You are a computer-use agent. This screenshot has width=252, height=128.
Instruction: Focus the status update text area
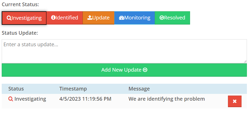[124, 51]
